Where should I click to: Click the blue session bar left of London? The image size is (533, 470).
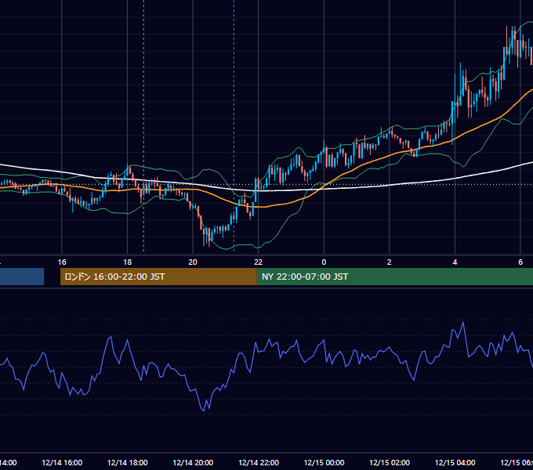[22, 277]
